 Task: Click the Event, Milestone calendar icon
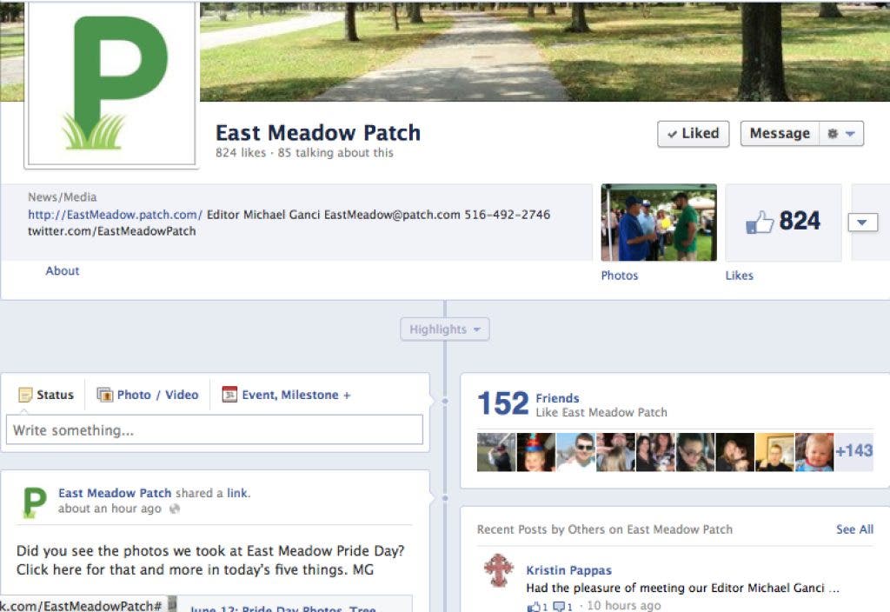click(x=229, y=394)
